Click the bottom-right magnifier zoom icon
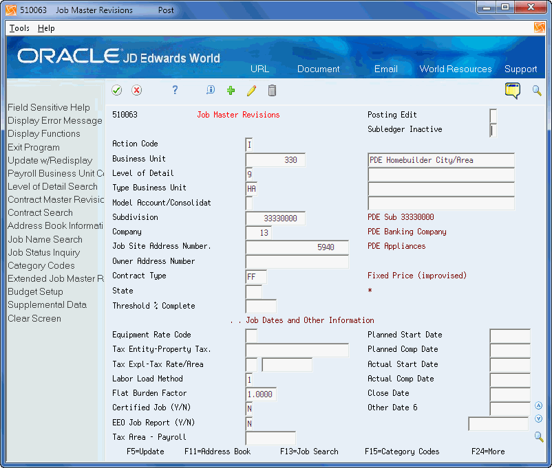Image resolution: width=552 pixels, height=468 pixels. click(x=539, y=436)
